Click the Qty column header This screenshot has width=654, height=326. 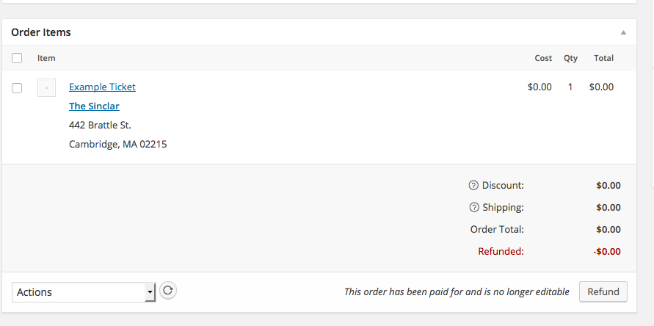coord(570,58)
